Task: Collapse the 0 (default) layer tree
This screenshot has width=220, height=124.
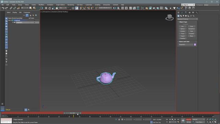Action: pos(9,21)
